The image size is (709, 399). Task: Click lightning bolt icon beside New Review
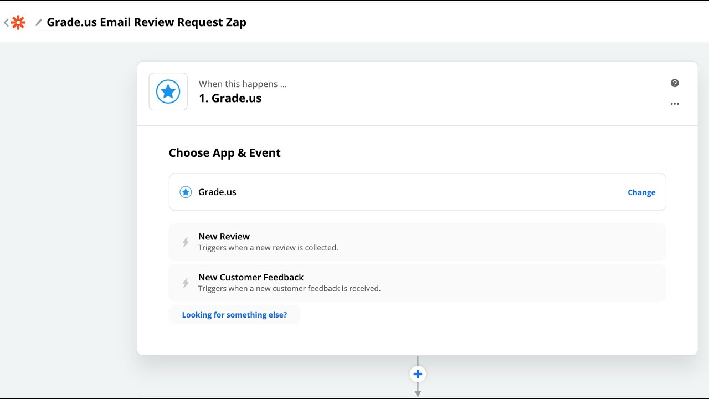tap(186, 242)
